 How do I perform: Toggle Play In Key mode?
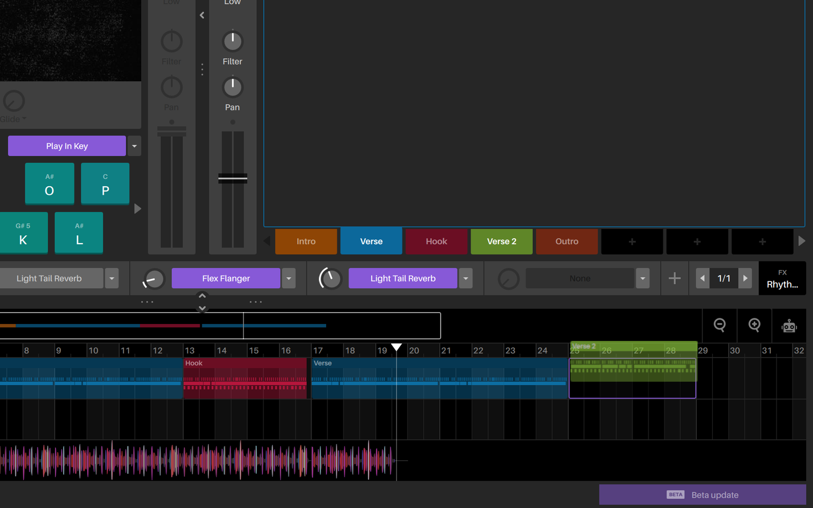tap(67, 146)
